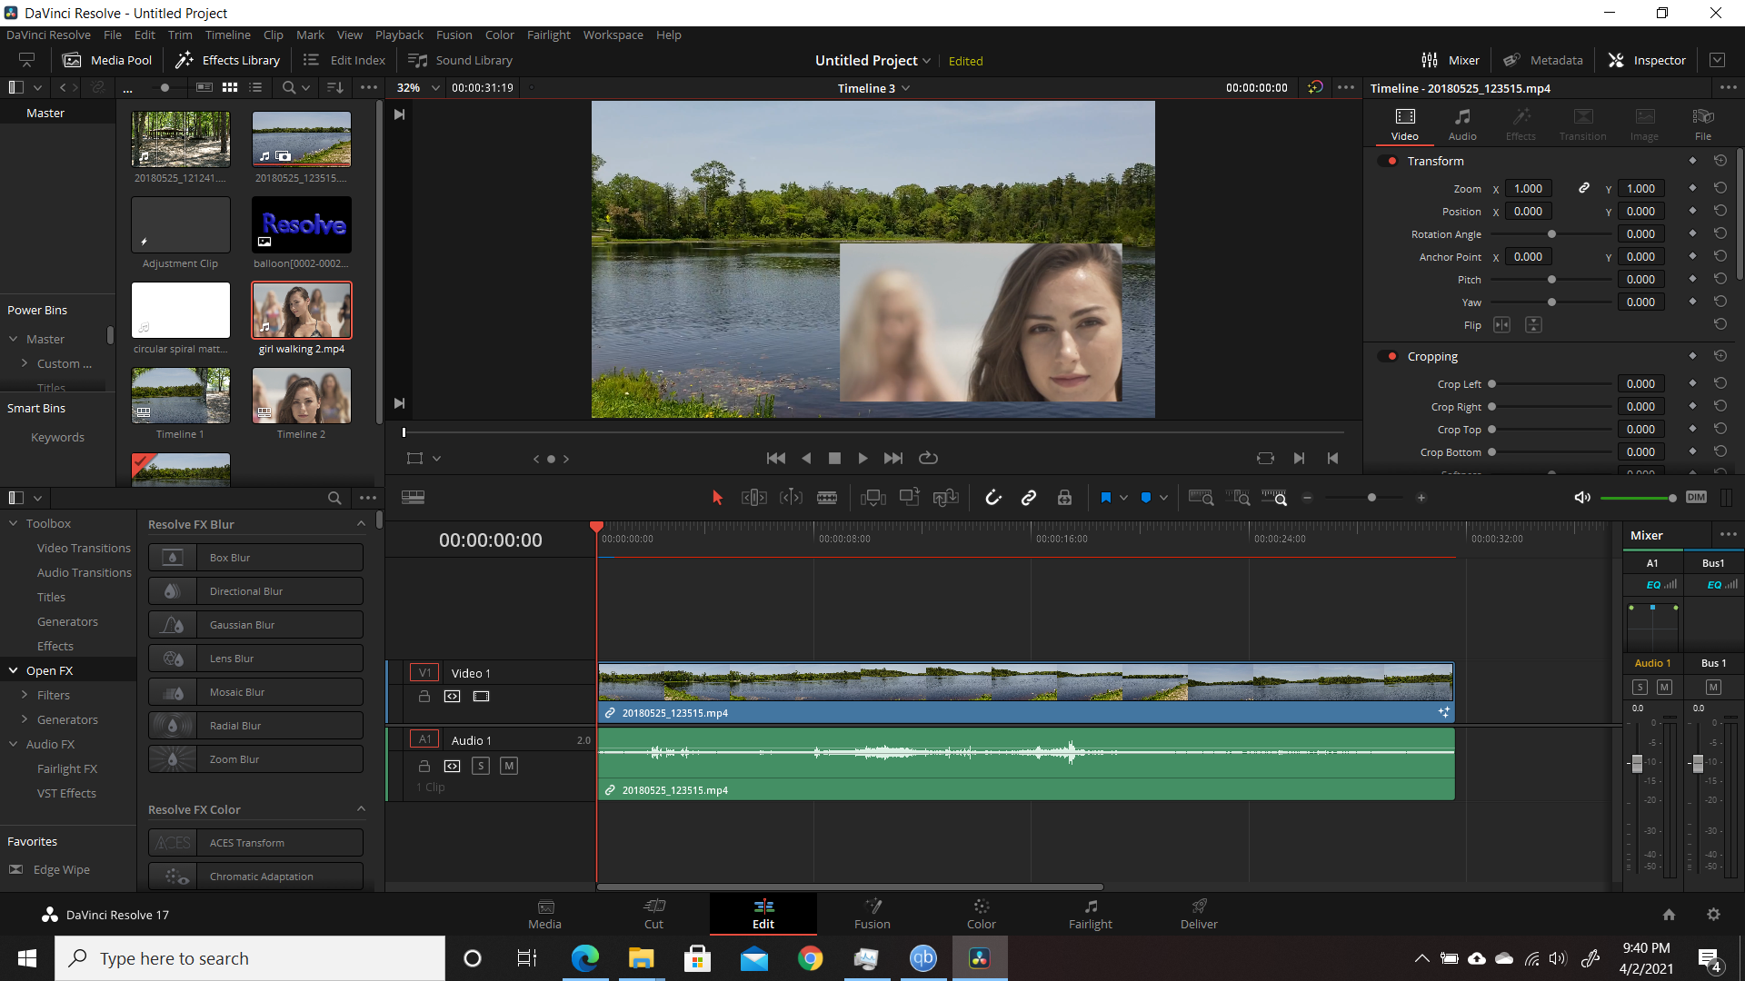
Task: Open the Audio tab in Inspector
Action: pyautogui.click(x=1462, y=124)
